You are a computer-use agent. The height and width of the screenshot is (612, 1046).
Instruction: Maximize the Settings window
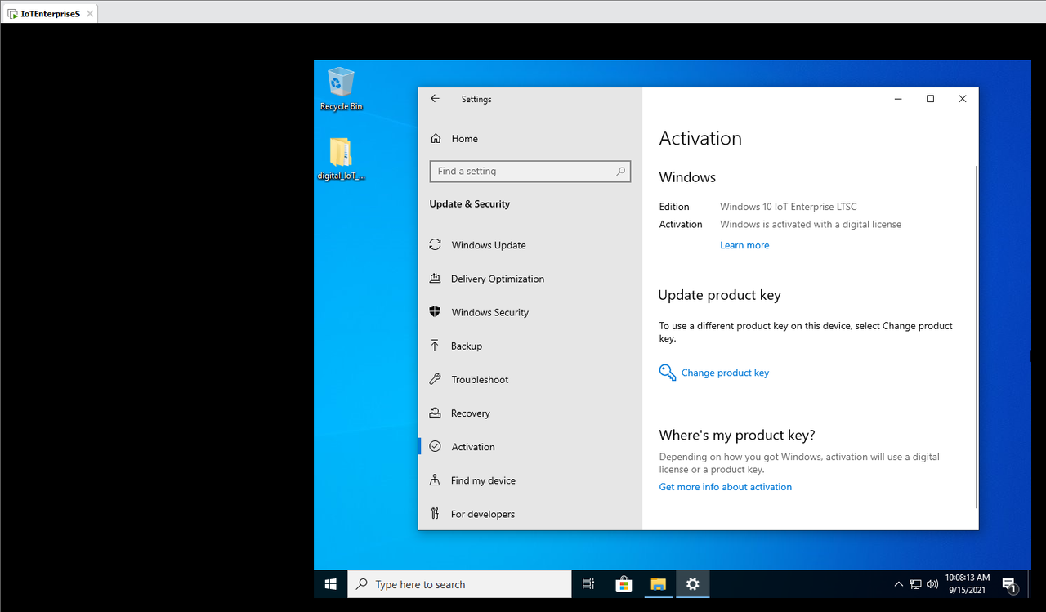pyautogui.click(x=930, y=99)
